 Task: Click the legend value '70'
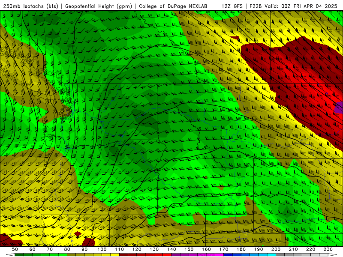[50, 249]
